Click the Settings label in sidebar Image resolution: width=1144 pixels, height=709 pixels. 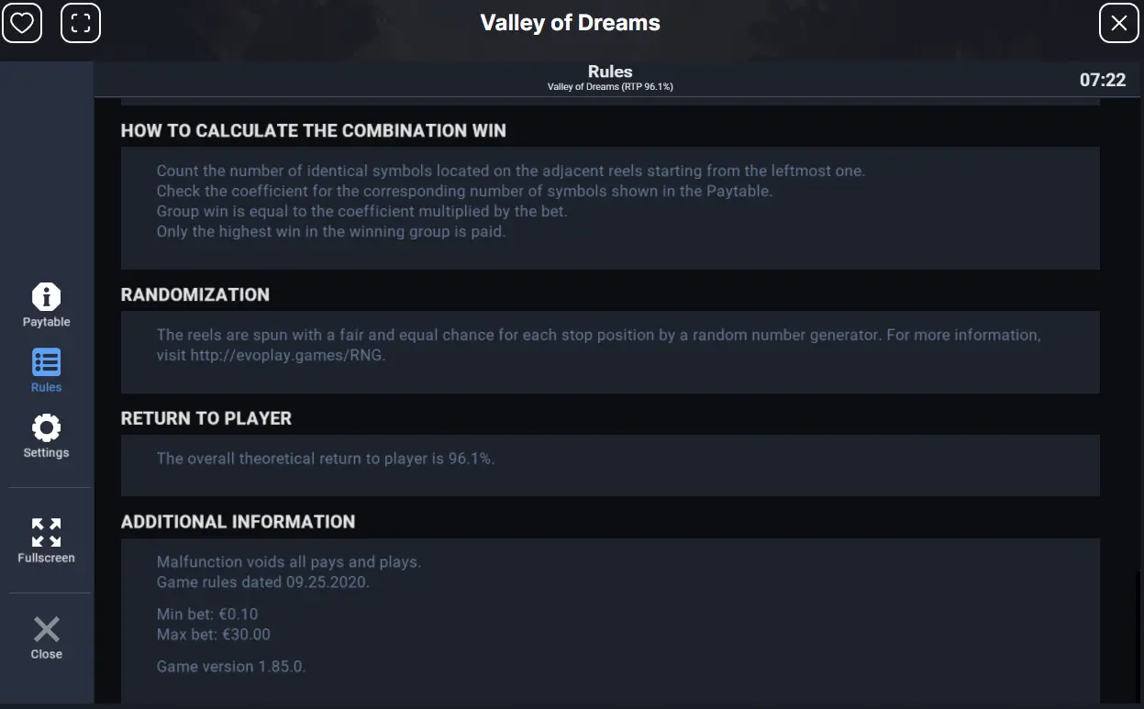[x=46, y=453]
